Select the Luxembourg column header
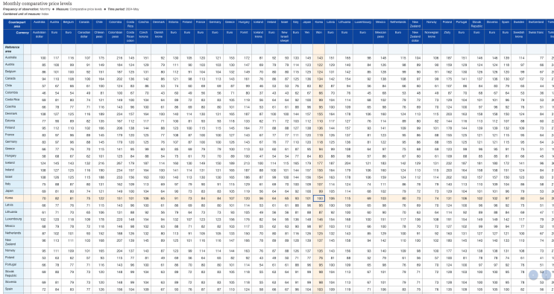The width and height of the screenshot is (554, 294). 362,24
